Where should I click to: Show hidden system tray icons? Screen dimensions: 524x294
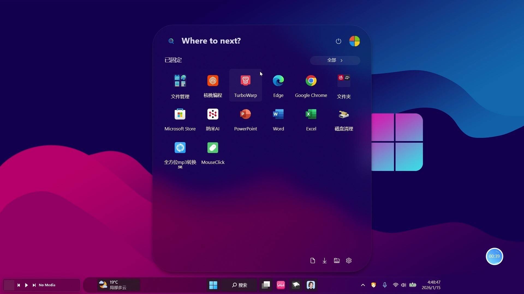coord(363,285)
